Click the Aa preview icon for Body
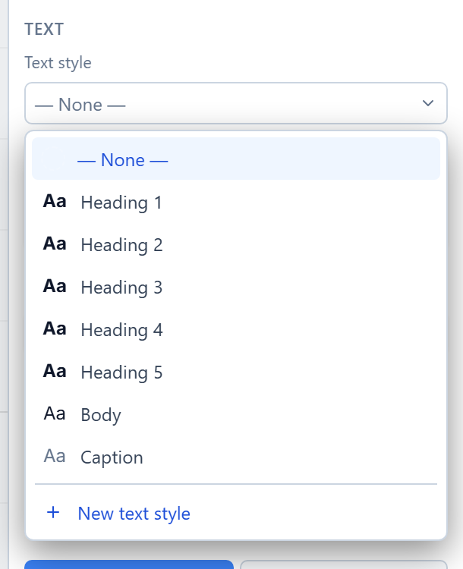Image resolution: width=463 pixels, height=569 pixels. tap(55, 413)
